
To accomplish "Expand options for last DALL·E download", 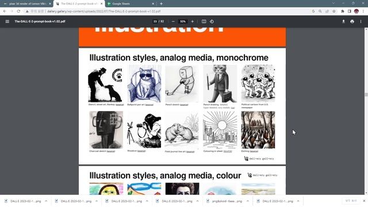I will point(298,201).
